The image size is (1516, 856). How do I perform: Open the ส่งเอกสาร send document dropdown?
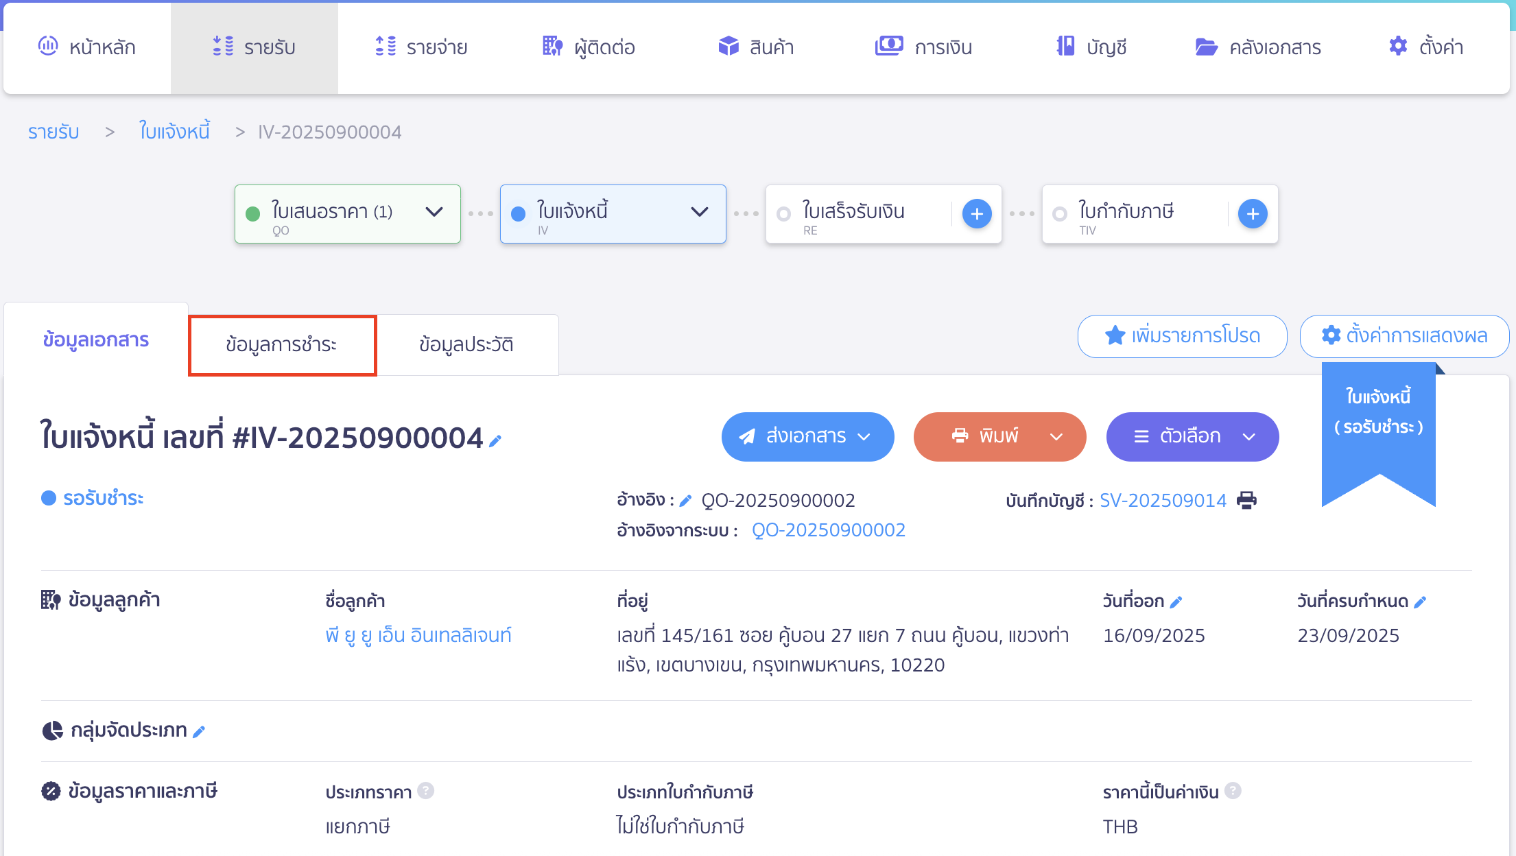tap(807, 436)
